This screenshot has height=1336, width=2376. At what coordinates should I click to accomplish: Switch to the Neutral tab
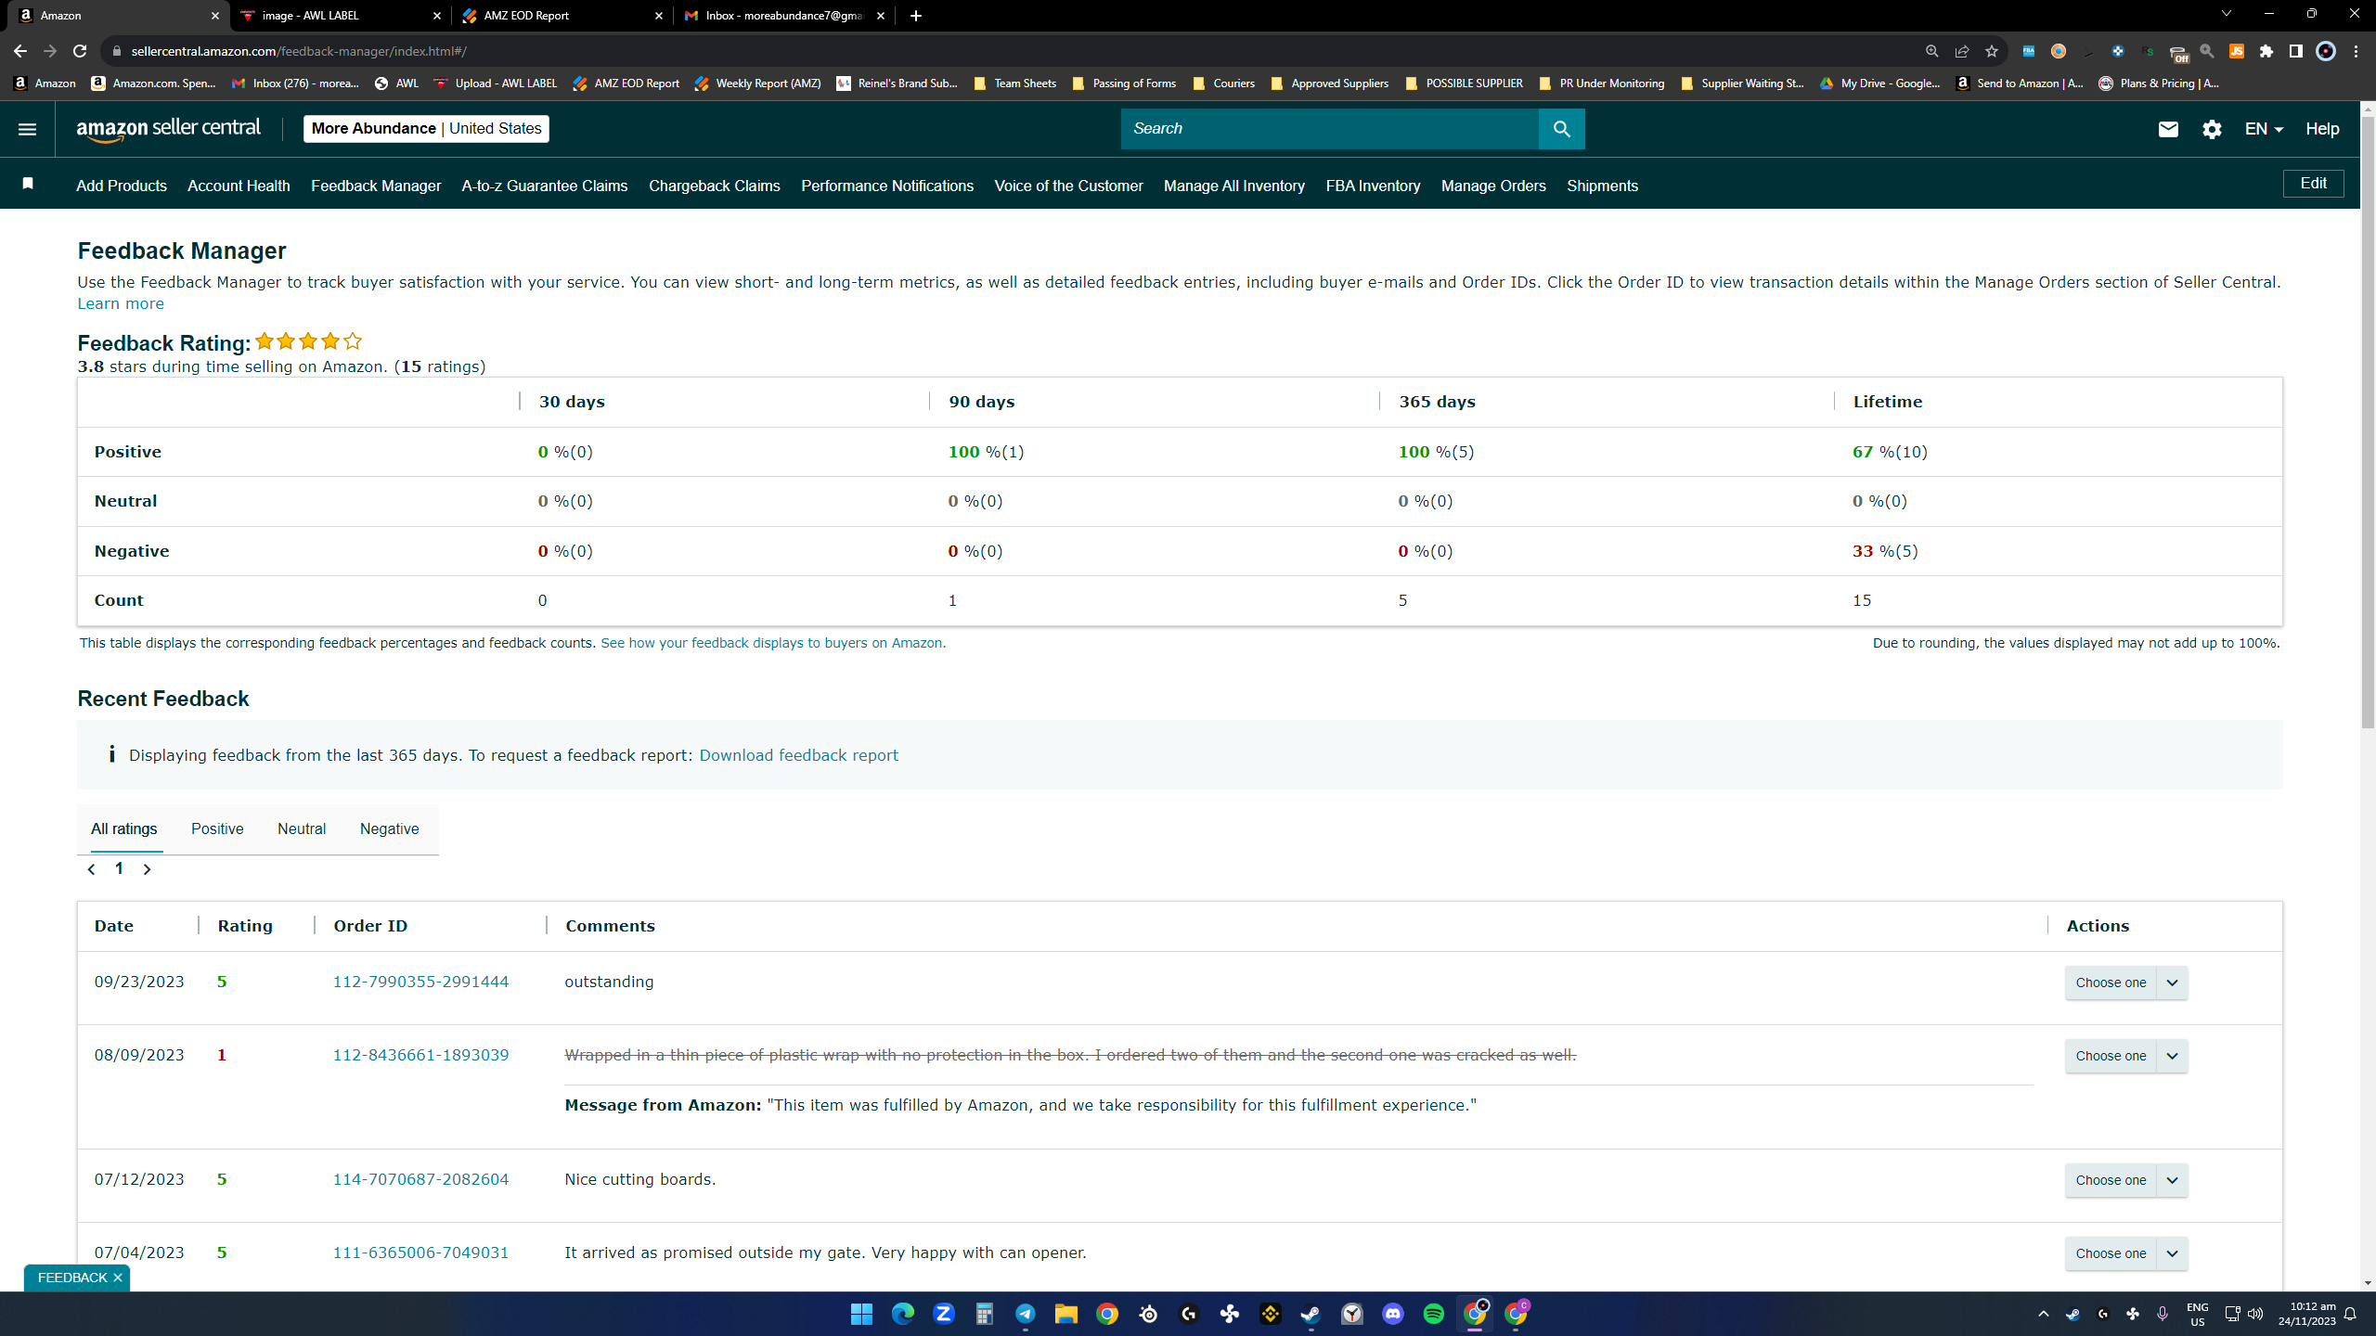point(302,829)
